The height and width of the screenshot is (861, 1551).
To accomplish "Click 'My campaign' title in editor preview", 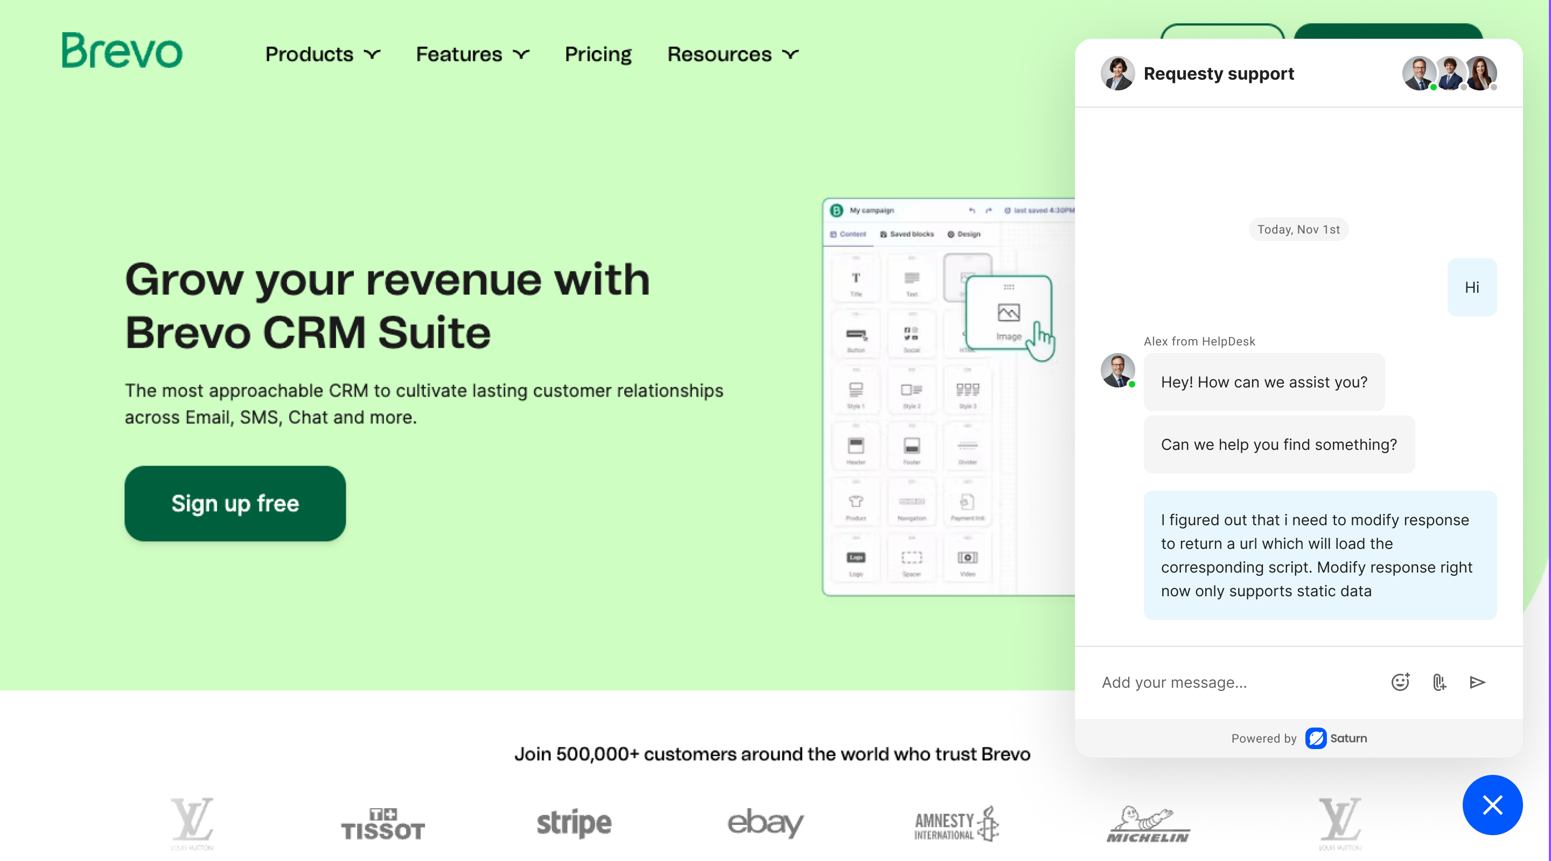I will (x=871, y=210).
